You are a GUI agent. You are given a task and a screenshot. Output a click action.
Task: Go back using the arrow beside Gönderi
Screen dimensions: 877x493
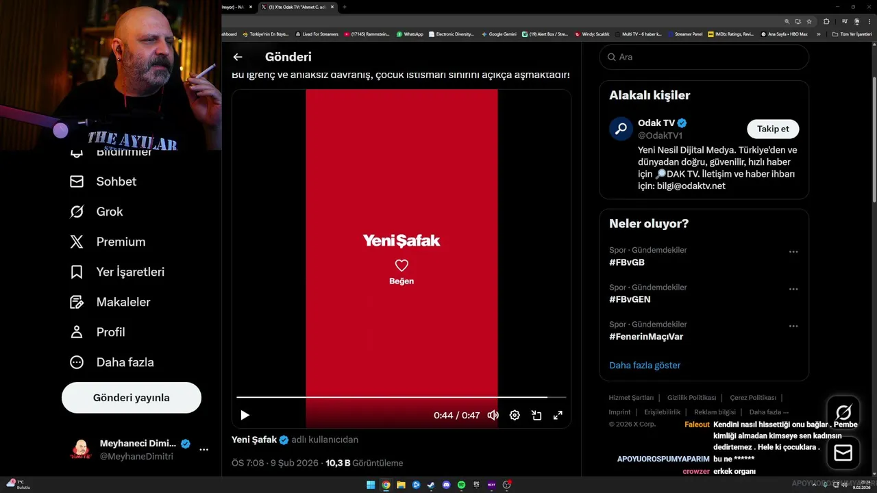click(x=238, y=58)
